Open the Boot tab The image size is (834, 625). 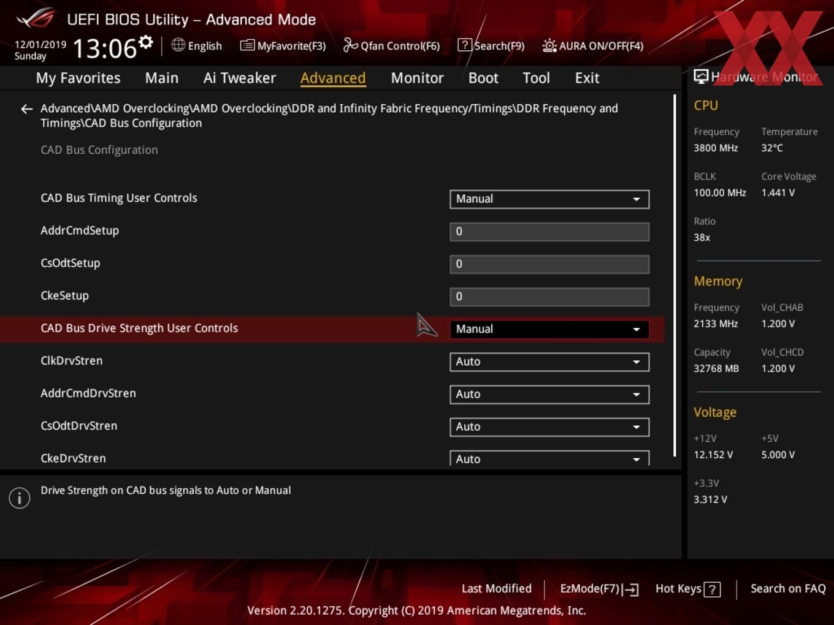(x=483, y=78)
